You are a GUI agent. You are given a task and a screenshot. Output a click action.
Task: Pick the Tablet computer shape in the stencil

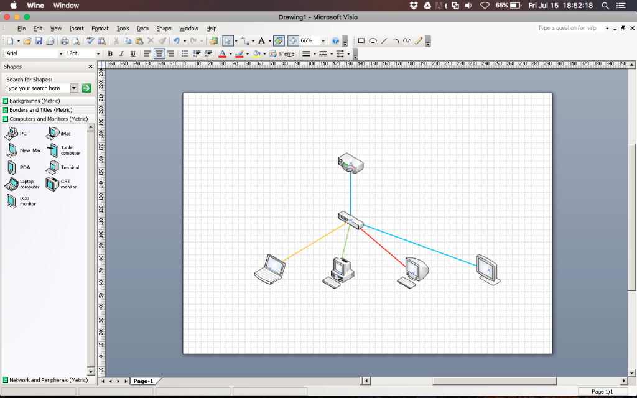click(63, 150)
